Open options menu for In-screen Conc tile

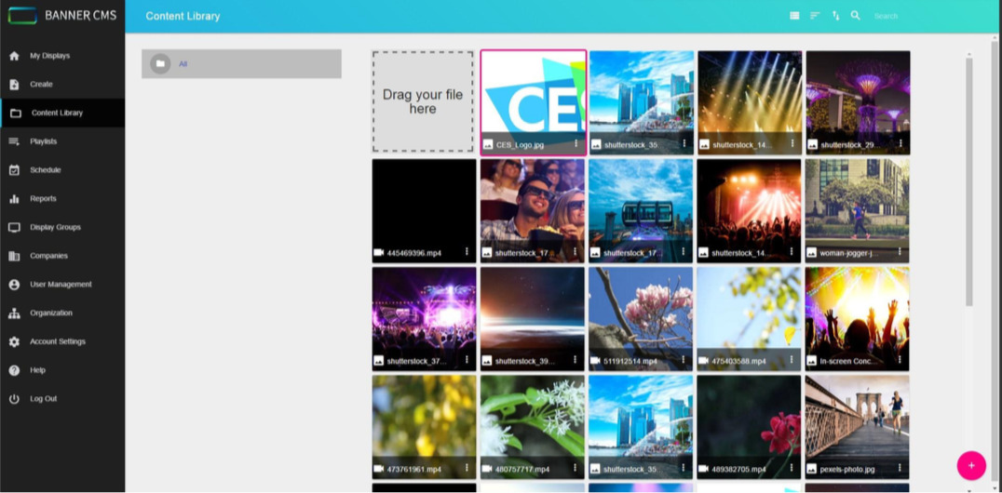(x=901, y=360)
